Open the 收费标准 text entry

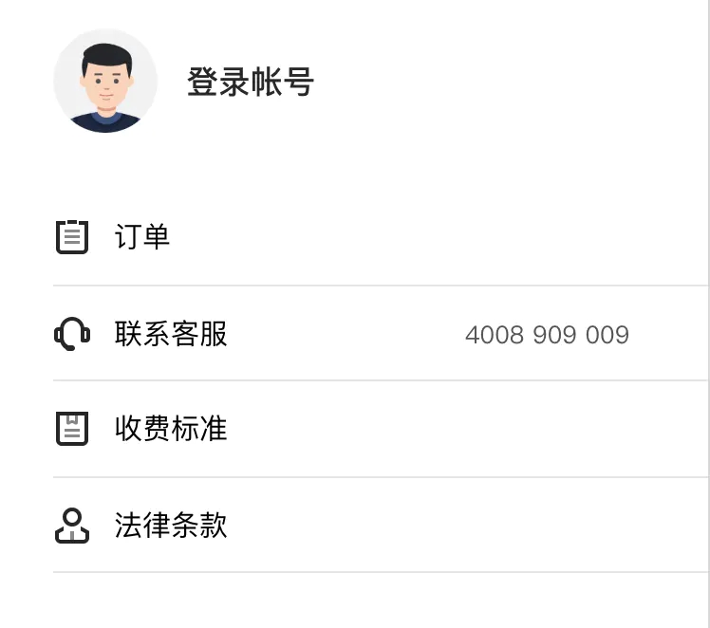pos(171,429)
